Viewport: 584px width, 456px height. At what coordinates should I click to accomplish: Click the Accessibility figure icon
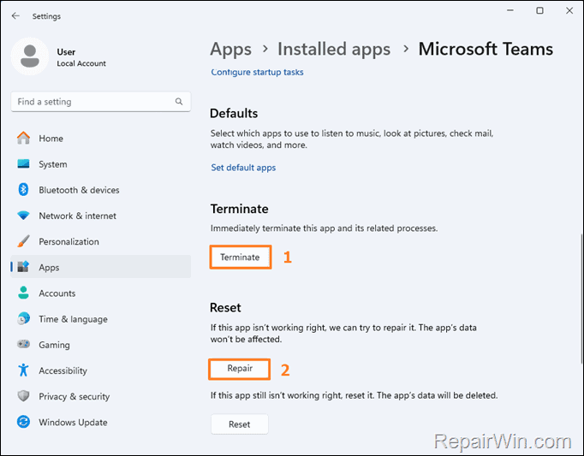[x=23, y=370]
